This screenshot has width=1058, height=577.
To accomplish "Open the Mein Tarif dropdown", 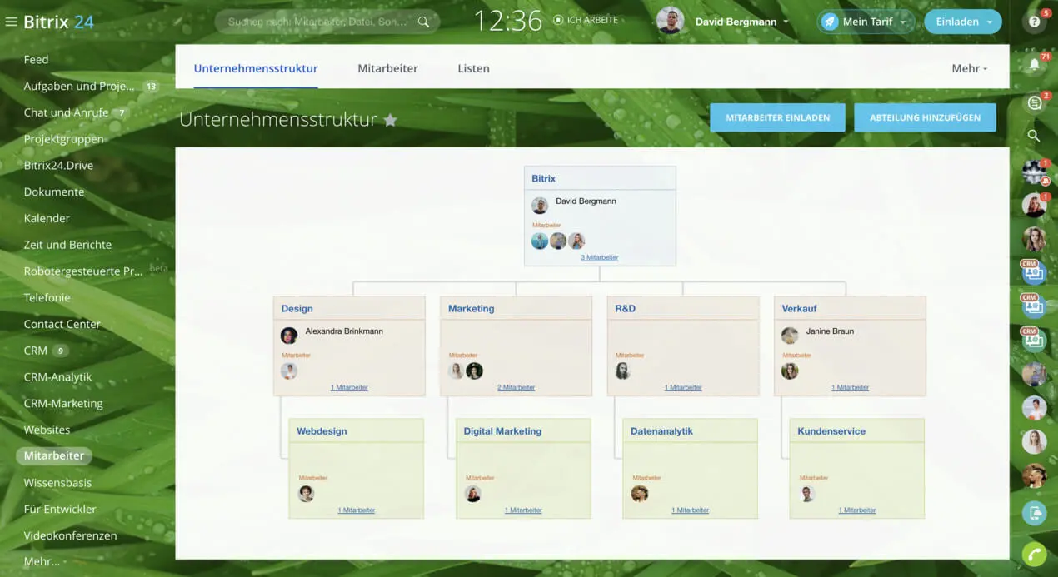I will coord(903,22).
